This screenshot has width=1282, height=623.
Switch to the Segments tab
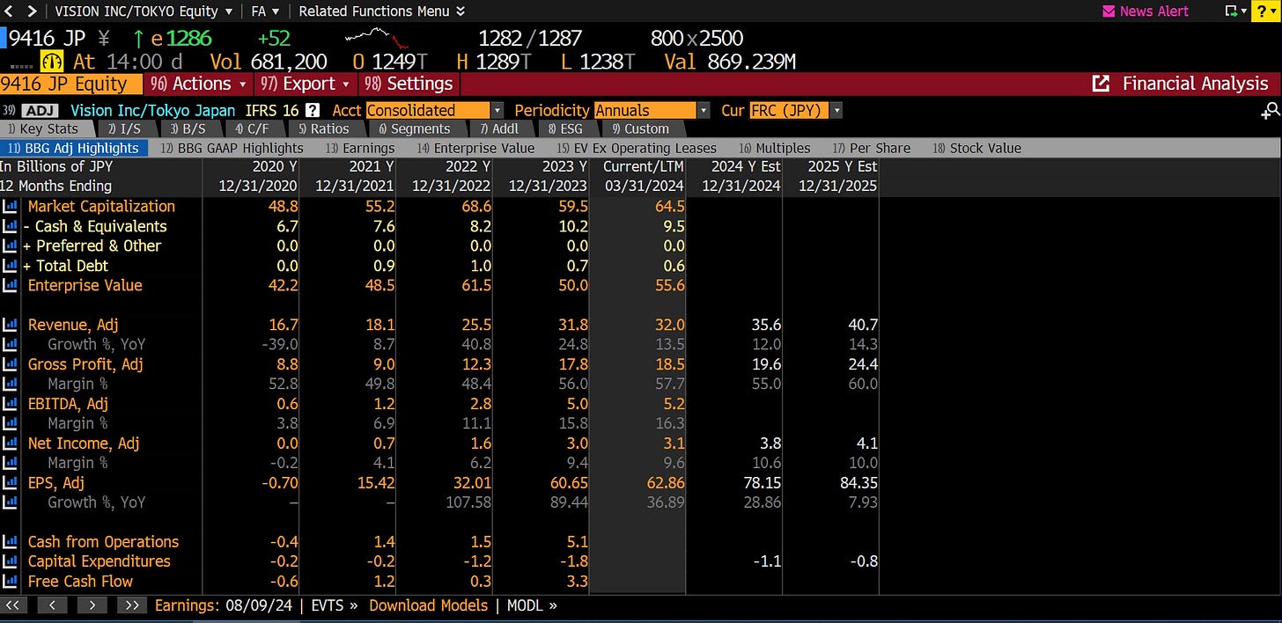click(414, 128)
